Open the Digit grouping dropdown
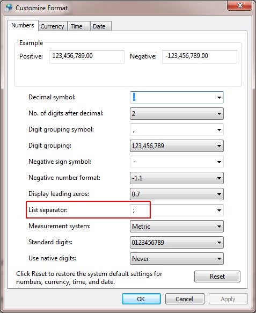The height and width of the screenshot is (313, 256). click(177, 146)
